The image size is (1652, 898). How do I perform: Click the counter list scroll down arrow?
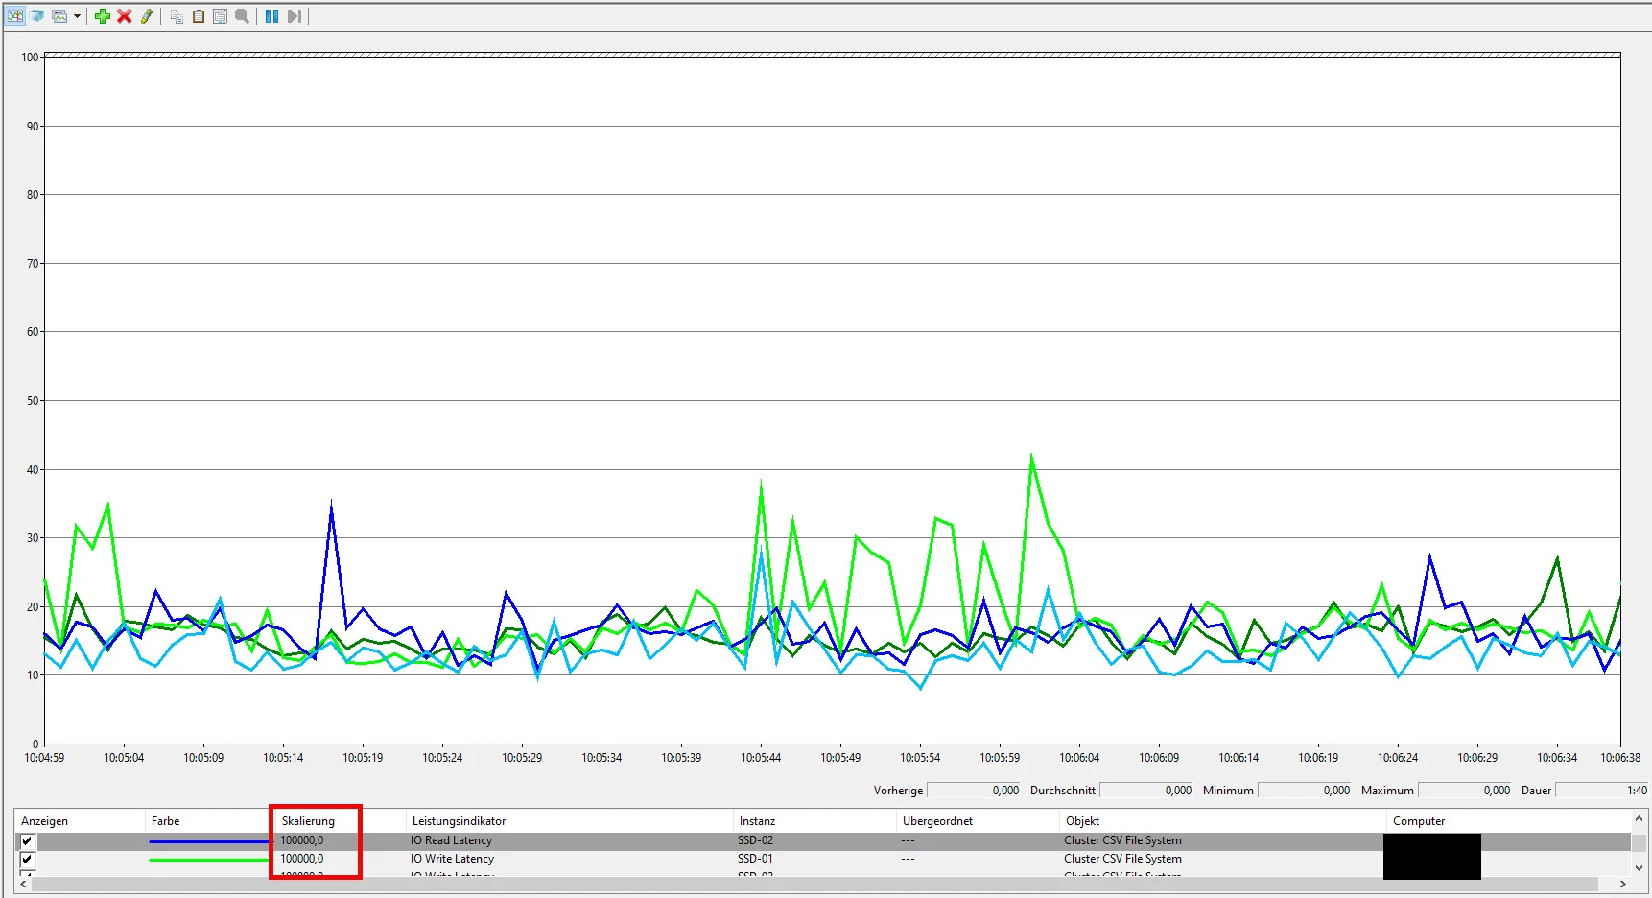pyautogui.click(x=1639, y=868)
